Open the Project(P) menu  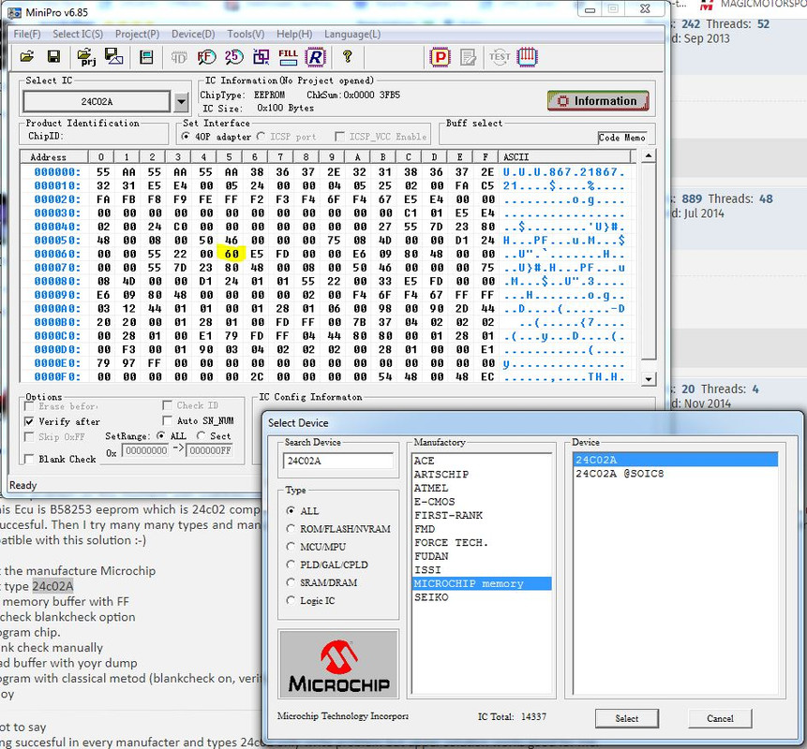point(138,34)
